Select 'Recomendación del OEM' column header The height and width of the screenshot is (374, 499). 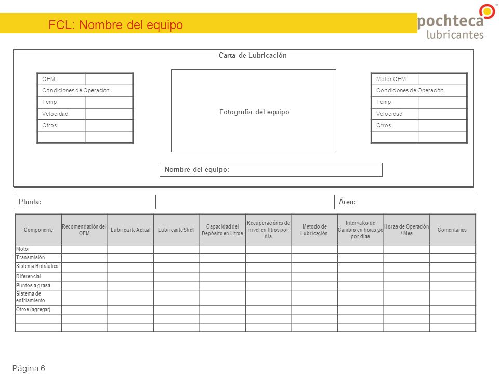click(x=84, y=230)
